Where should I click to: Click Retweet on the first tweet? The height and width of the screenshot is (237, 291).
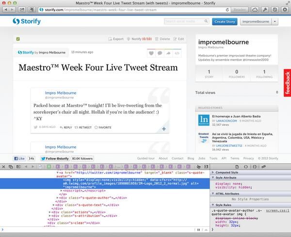pos(83,127)
